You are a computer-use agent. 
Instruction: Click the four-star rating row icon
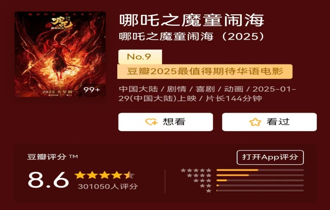click(199, 175)
